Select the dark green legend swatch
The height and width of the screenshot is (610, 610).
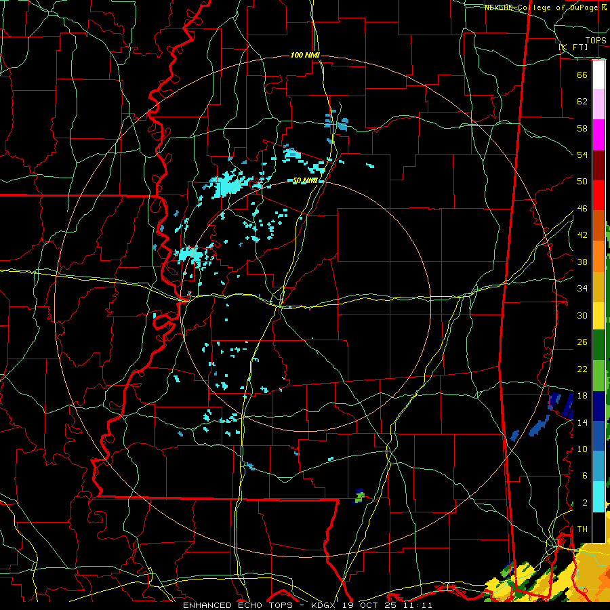[598, 345]
